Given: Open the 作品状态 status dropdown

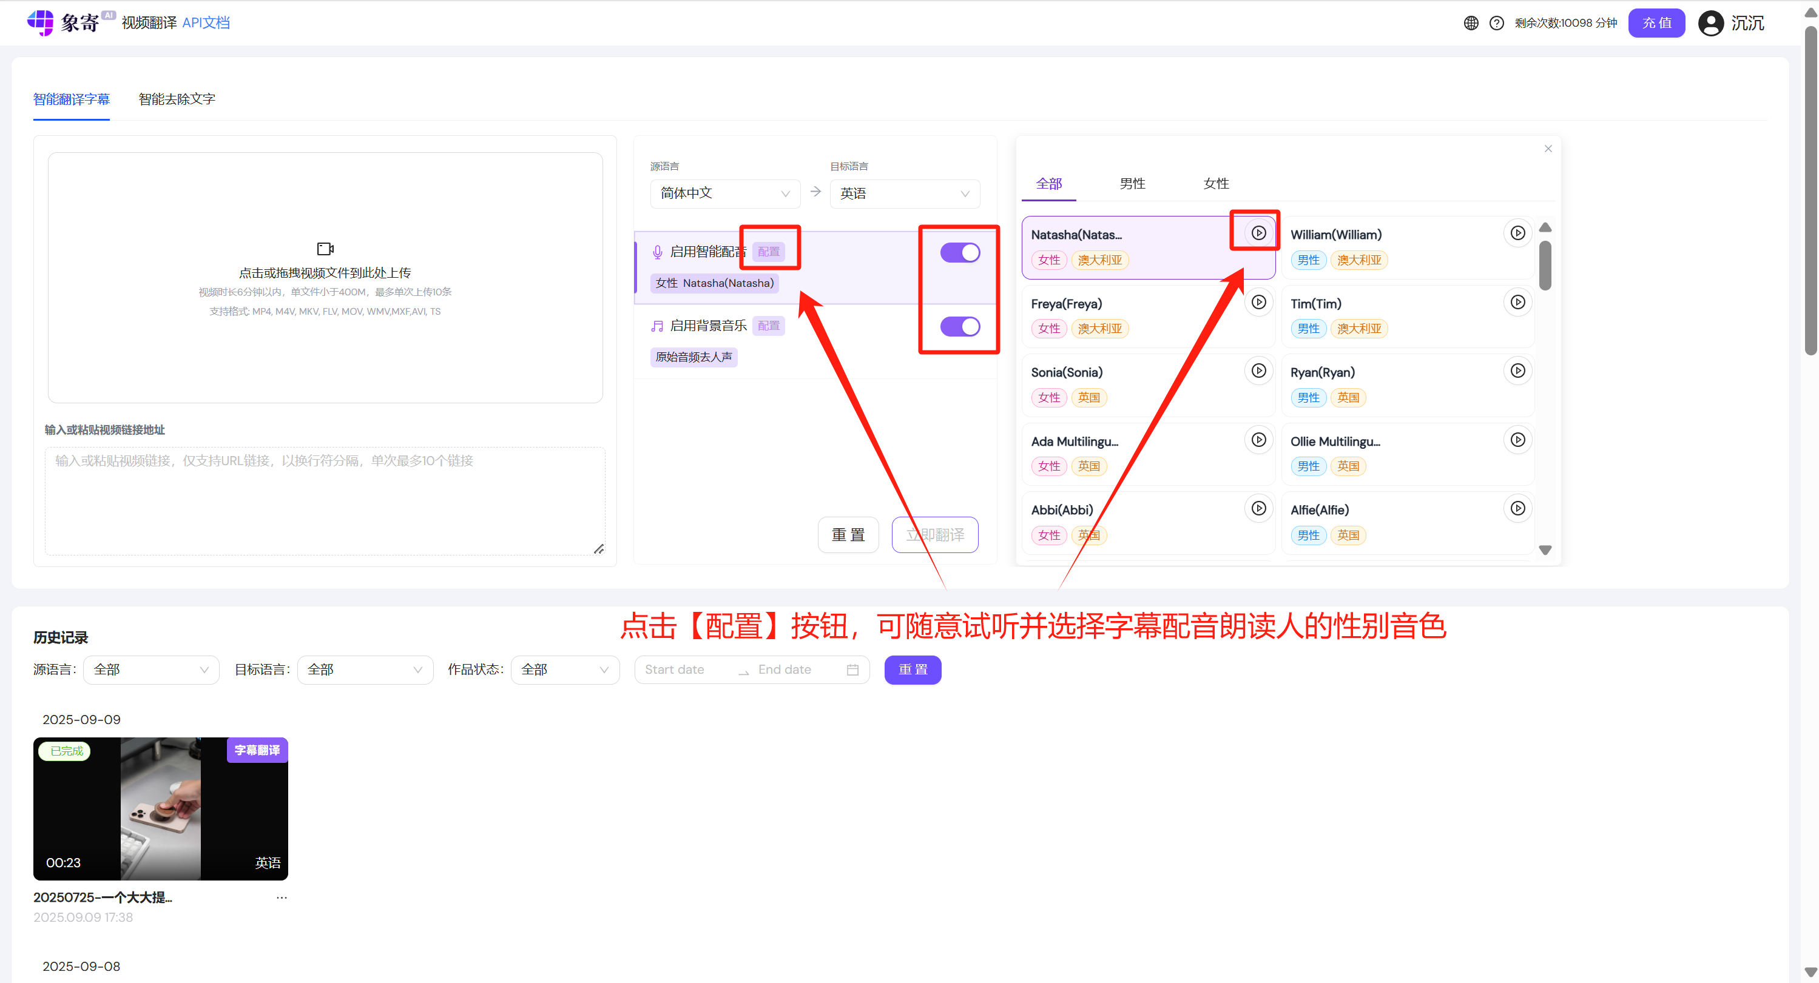Looking at the screenshot, I should point(564,669).
